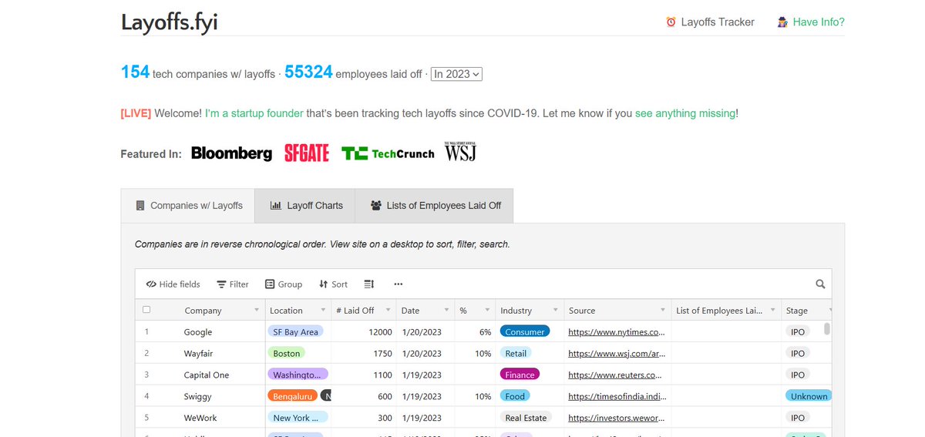Image resolution: width=925 pixels, height=437 pixels.
Task: Follow the see anything missing link
Action: point(685,113)
